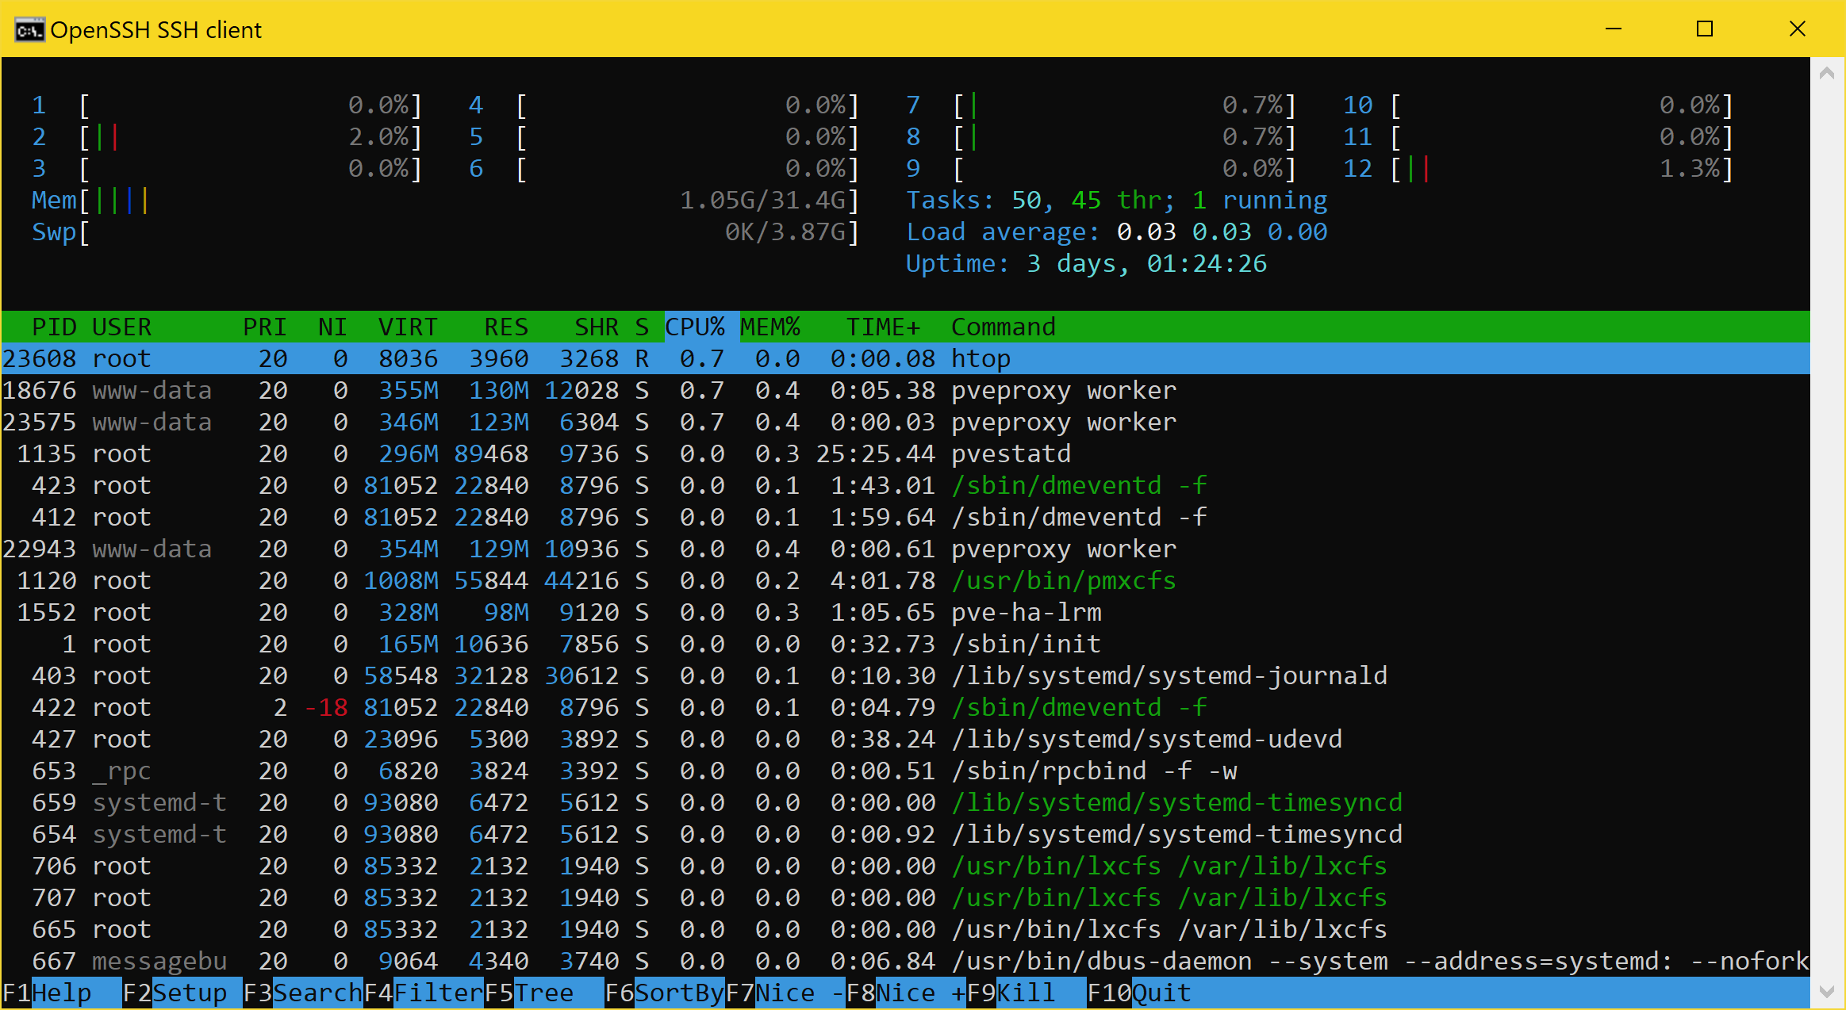Lower process priority with F7 Nice -
Image resolution: width=1846 pixels, height=1010 pixels.
pyautogui.click(x=785, y=993)
